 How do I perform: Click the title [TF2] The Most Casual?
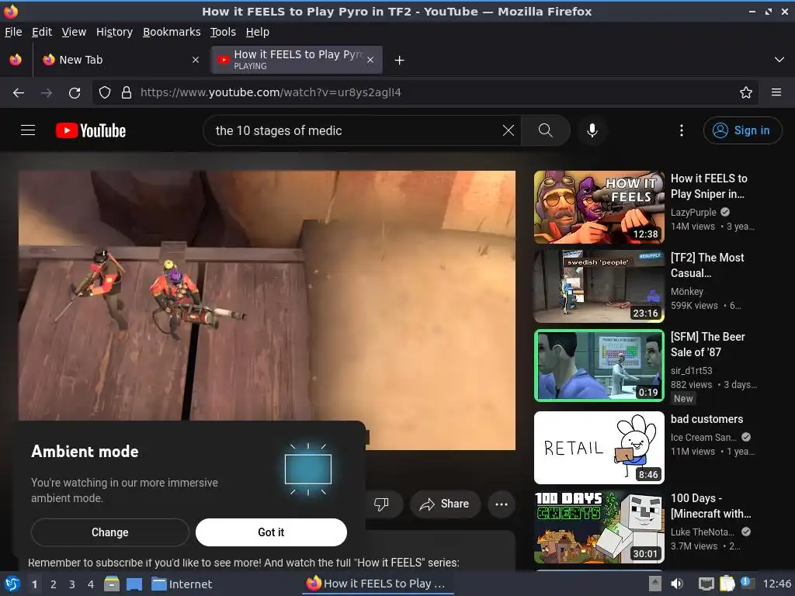point(707,265)
